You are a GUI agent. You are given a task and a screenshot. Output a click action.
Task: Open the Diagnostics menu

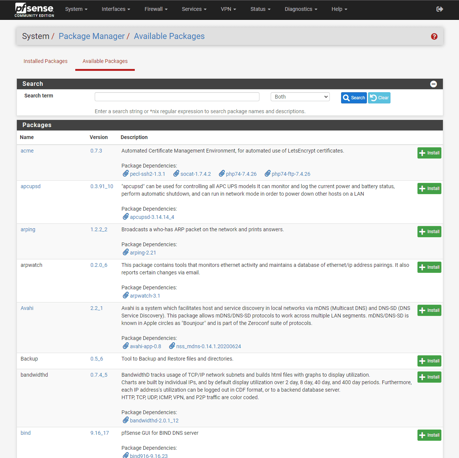301,9
